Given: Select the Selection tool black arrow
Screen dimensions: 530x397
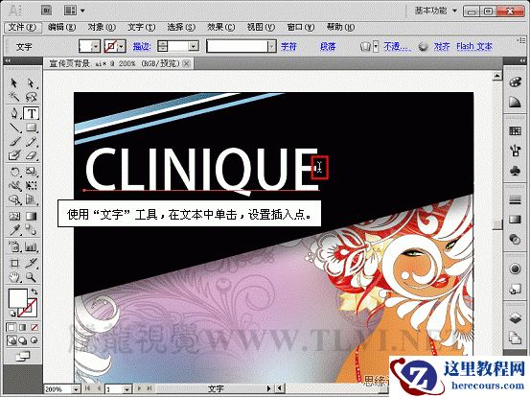Looking at the screenshot, I should pos(13,82).
